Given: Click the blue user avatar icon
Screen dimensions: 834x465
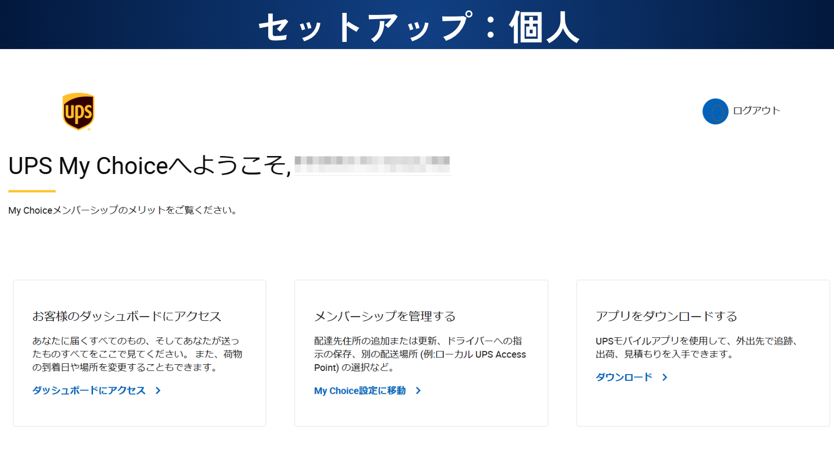Looking at the screenshot, I should (x=715, y=111).
